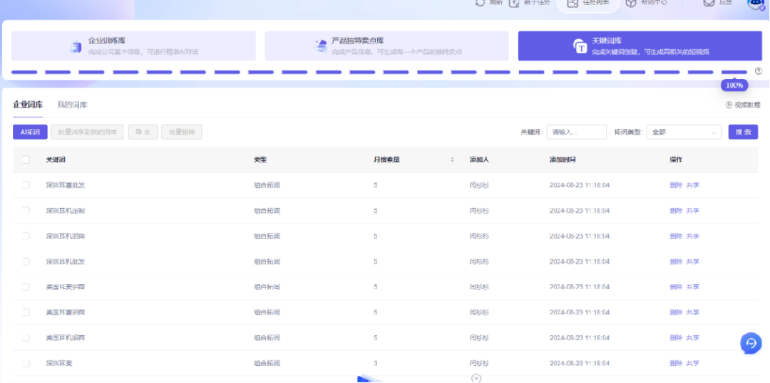Click 共享 for 深圳耳麦
The height and width of the screenshot is (383, 770).
click(x=692, y=363)
